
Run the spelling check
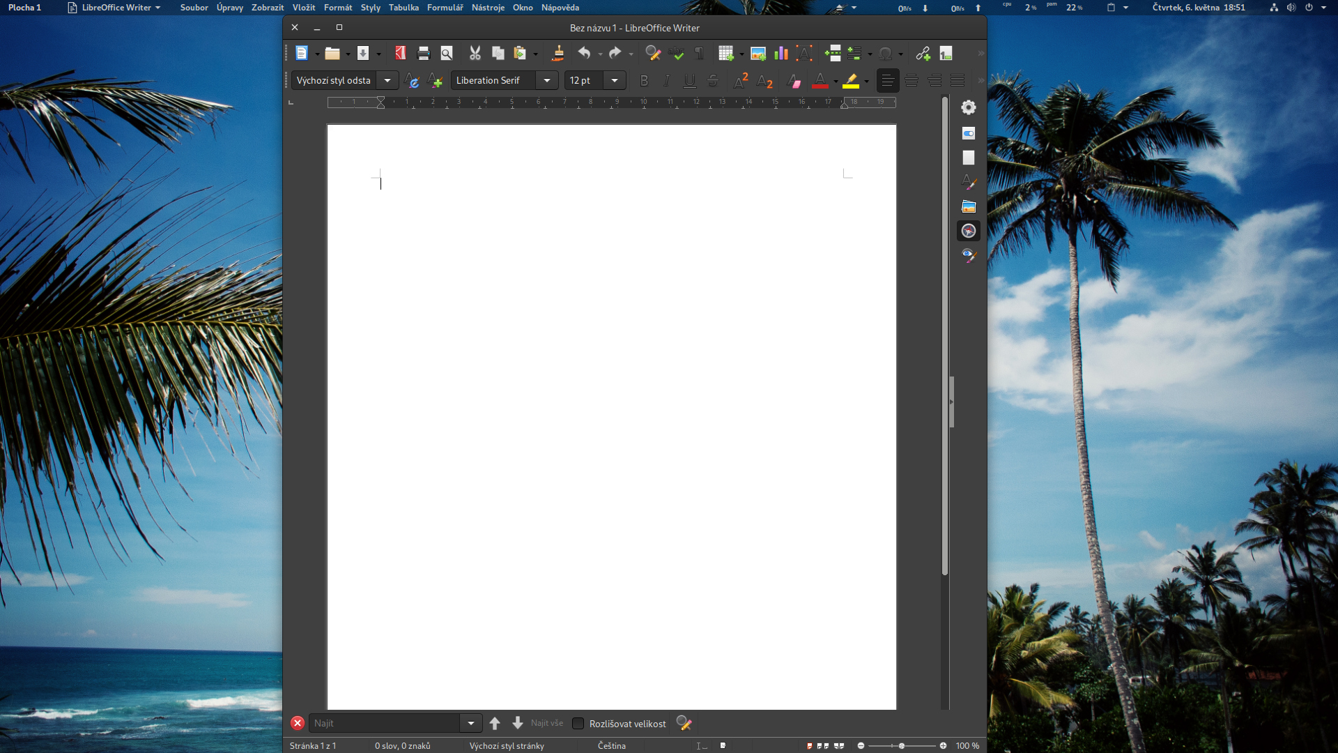coord(676,53)
